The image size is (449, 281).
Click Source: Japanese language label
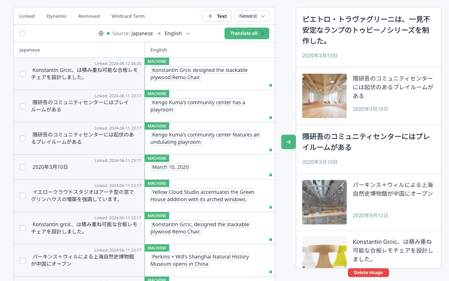(132, 33)
